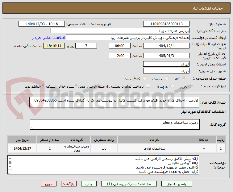
Task: Click the خروج exit button
Action: pos(49,184)
